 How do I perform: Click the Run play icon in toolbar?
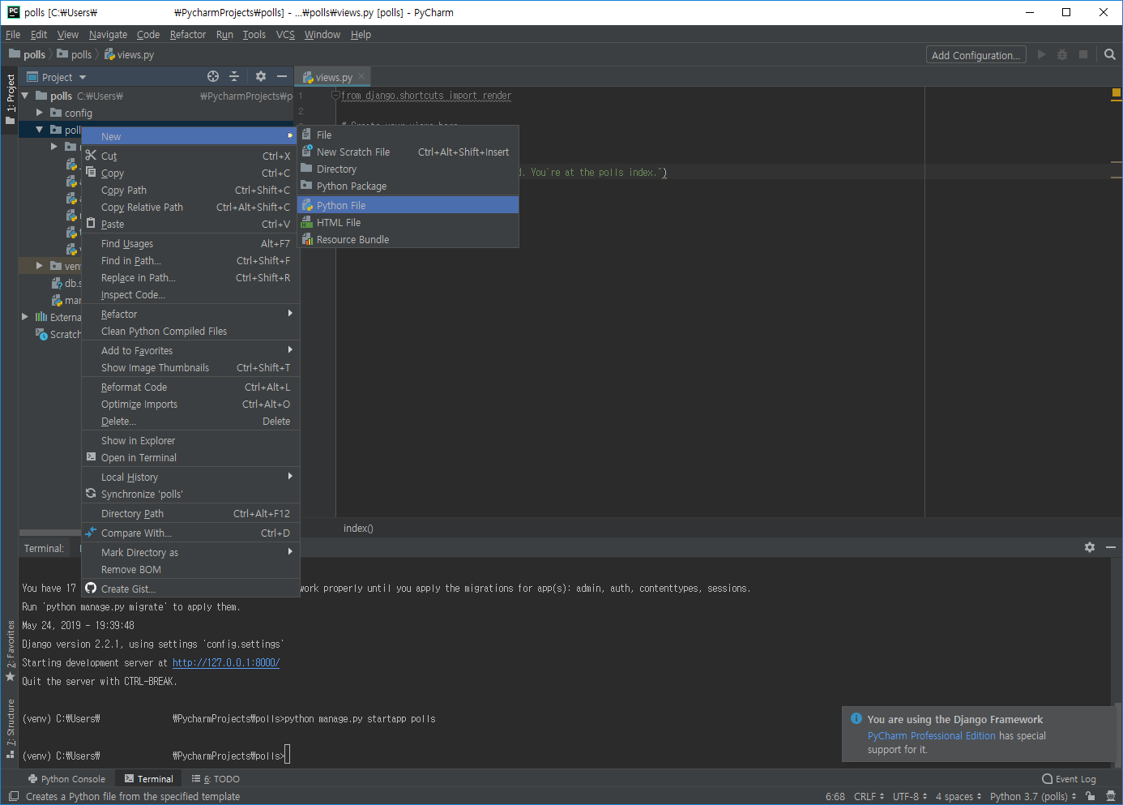pyautogui.click(x=1041, y=54)
